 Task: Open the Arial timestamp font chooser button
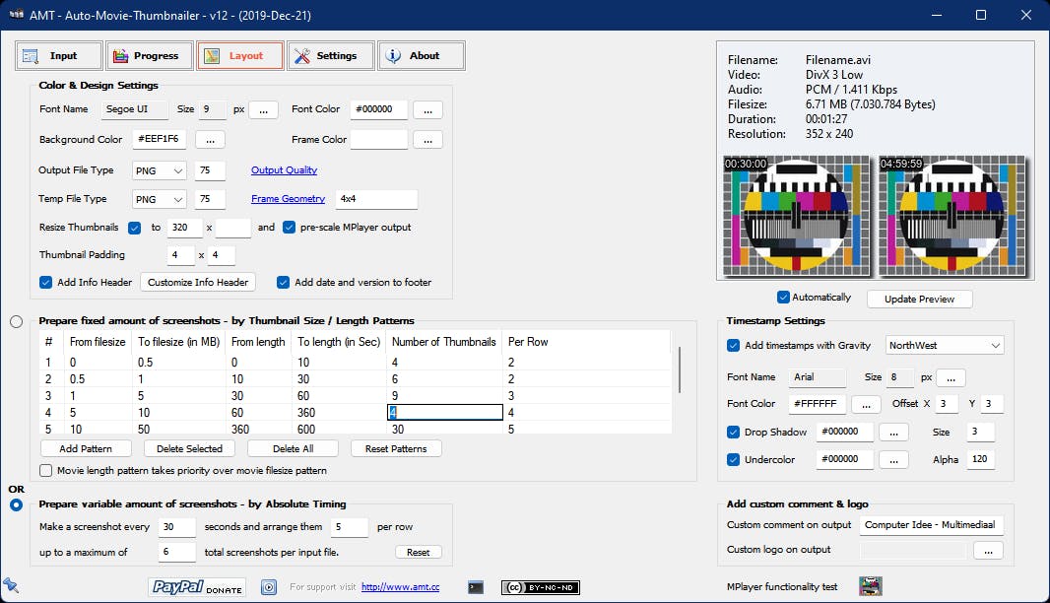point(951,378)
